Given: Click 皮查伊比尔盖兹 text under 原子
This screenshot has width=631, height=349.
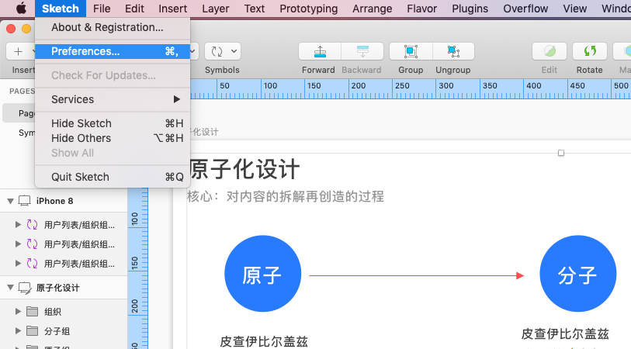Looking at the screenshot, I should tap(264, 342).
